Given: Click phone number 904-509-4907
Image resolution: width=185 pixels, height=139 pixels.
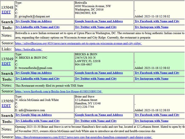Looking at the screenshot, I should point(84,64).
